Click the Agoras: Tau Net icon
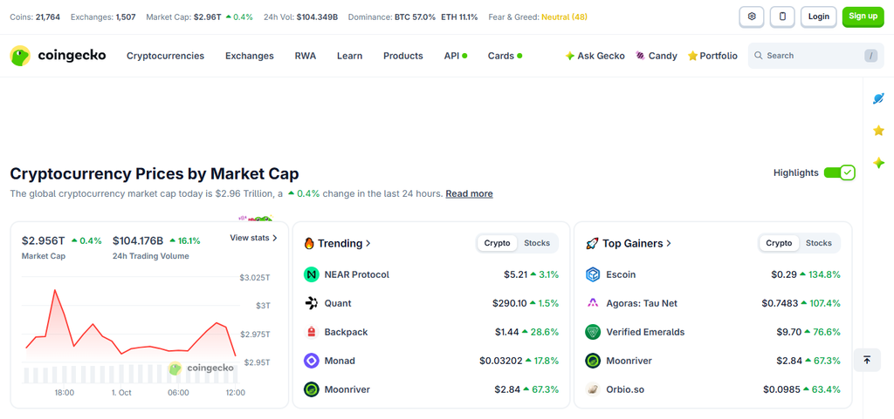894x419 pixels. tap(593, 303)
